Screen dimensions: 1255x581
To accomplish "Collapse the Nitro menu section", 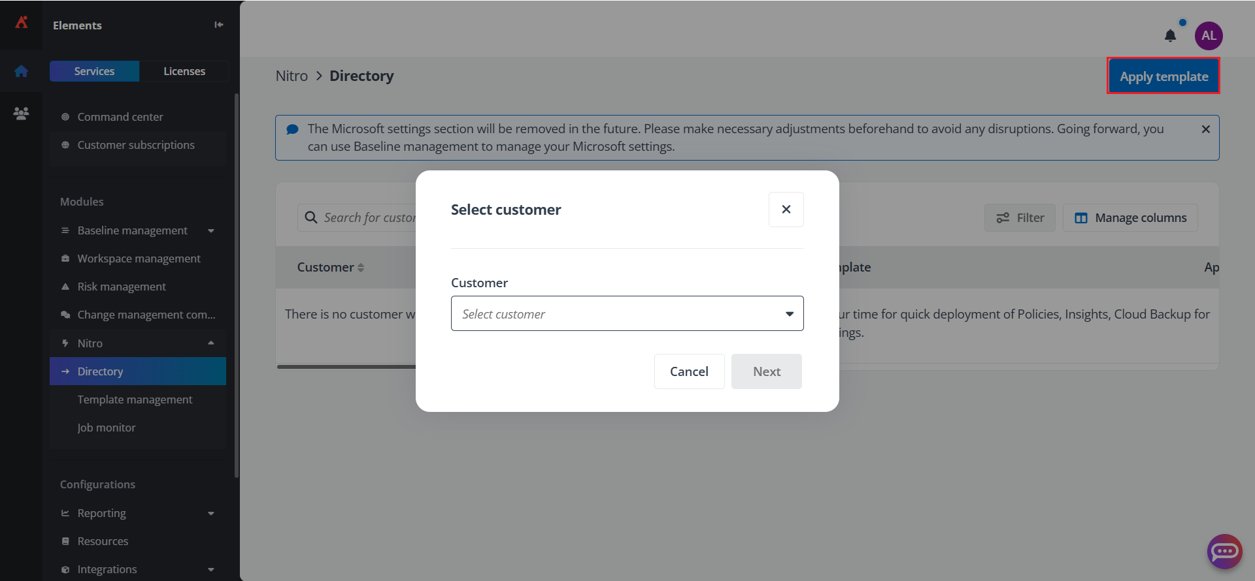I will coord(211,343).
